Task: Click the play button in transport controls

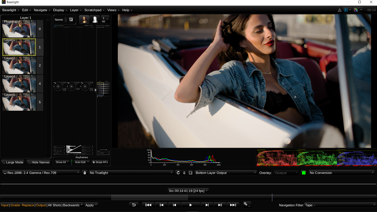Action: coord(191,205)
